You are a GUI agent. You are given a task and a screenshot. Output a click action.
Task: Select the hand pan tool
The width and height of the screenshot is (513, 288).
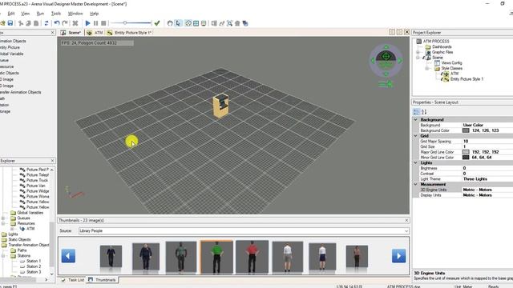(170, 23)
